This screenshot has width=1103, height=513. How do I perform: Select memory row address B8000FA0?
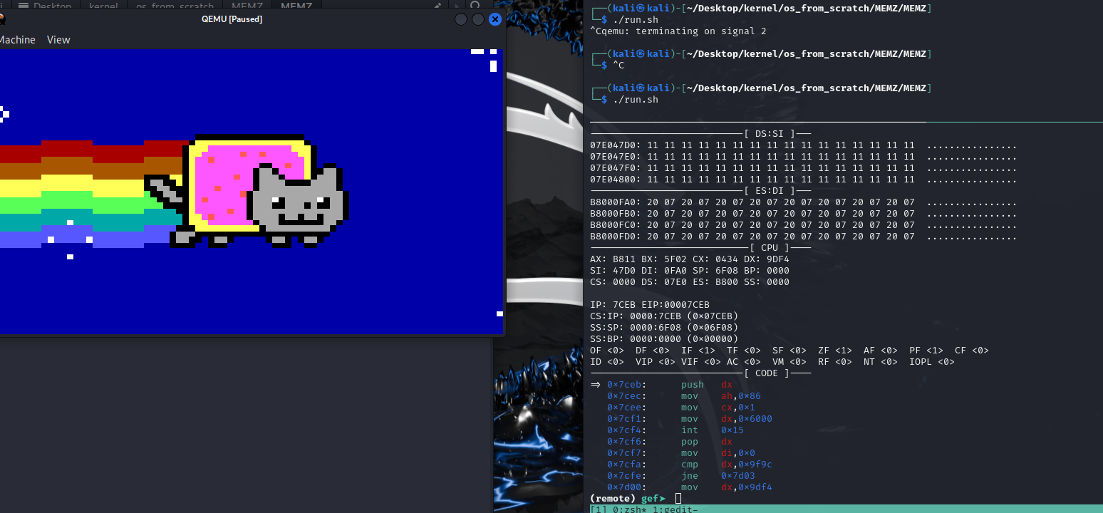616,202
